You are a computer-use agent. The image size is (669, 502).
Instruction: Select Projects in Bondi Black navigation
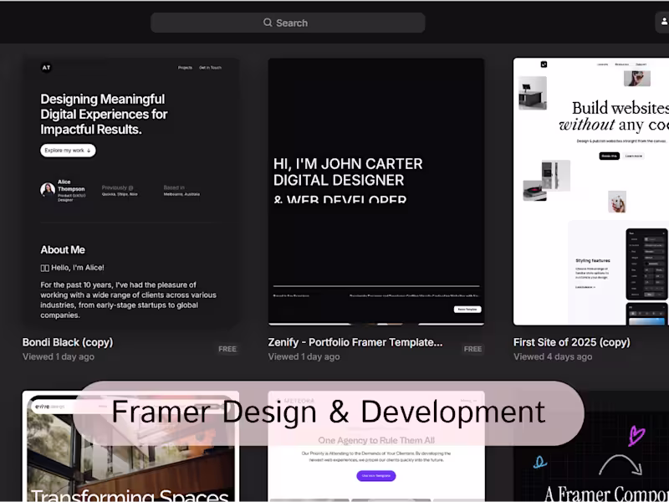tap(185, 68)
